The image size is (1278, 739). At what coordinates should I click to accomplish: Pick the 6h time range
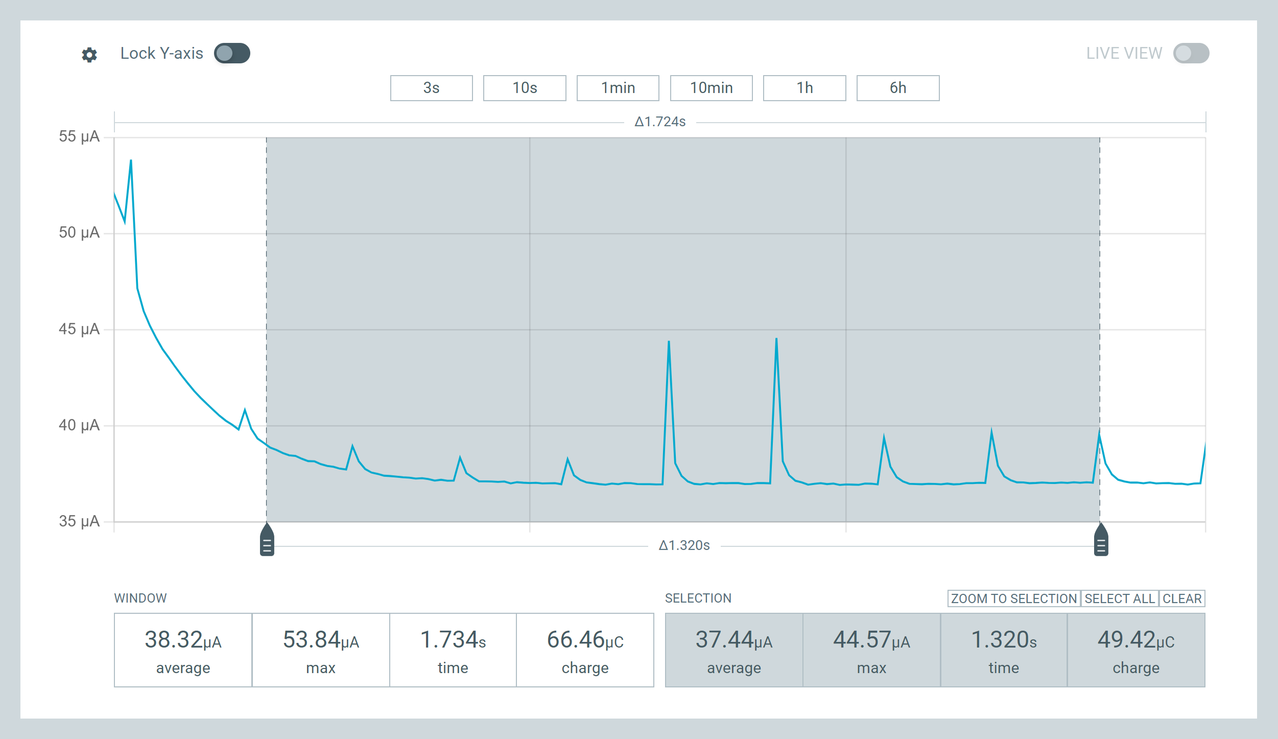tap(897, 88)
